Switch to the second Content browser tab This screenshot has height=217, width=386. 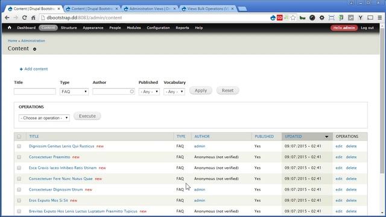tap(92, 8)
